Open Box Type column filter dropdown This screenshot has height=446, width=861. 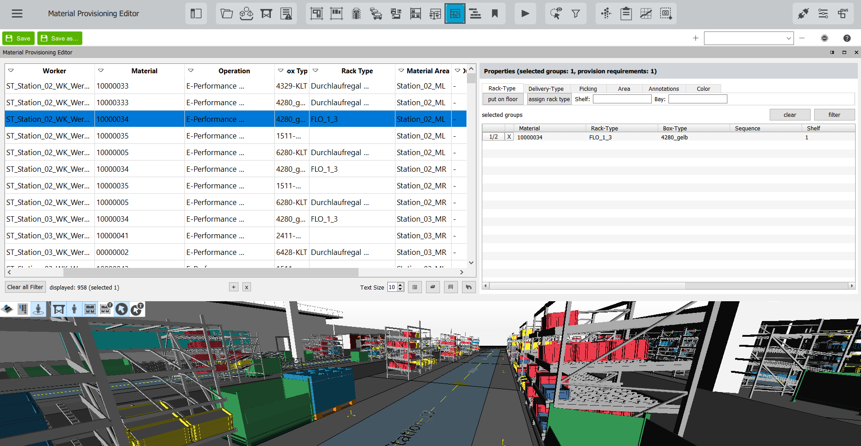point(281,71)
